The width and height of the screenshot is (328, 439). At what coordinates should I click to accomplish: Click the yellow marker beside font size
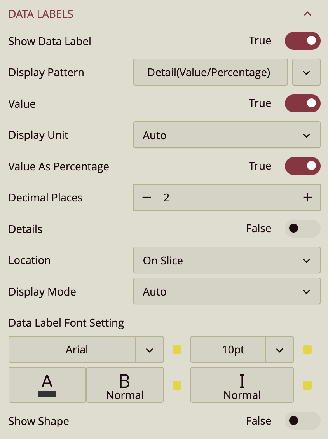pos(307,350)
